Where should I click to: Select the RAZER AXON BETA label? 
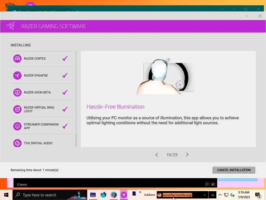pyautogui.click(x=37, y=92)
